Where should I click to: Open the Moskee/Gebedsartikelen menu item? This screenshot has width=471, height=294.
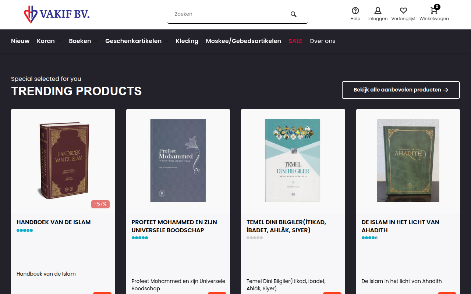(x=243, y=41)
